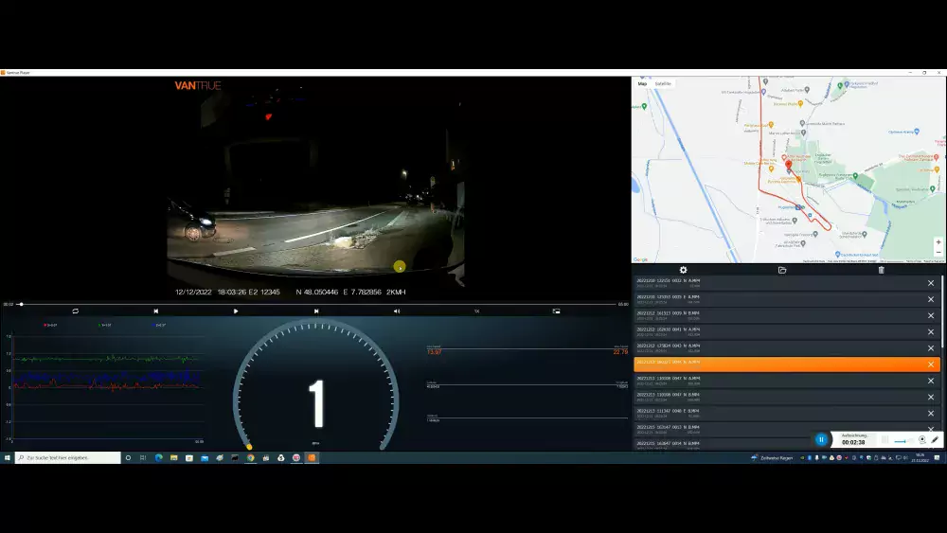Viewport: 947px width, 533px height.
Task: Remove the 0047 N B.MP4 file
Action: click(x=931, y=398)
